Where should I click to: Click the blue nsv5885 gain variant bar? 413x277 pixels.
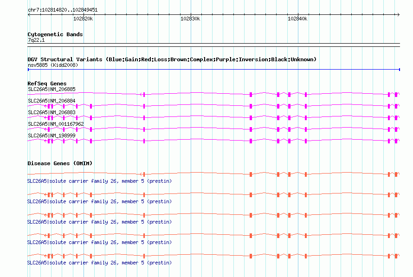point(214,70)
